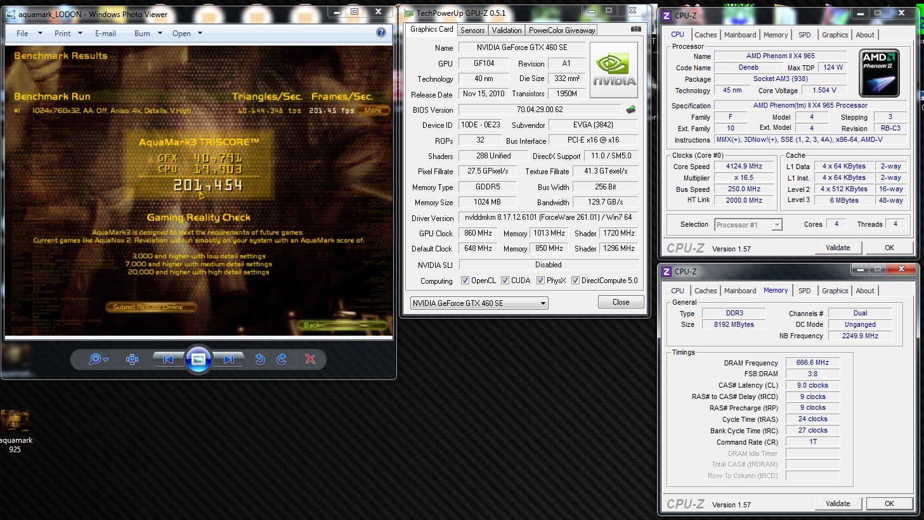
Task: Click the Core Speed value 4124.9 MHz
Action: [744, 167]
